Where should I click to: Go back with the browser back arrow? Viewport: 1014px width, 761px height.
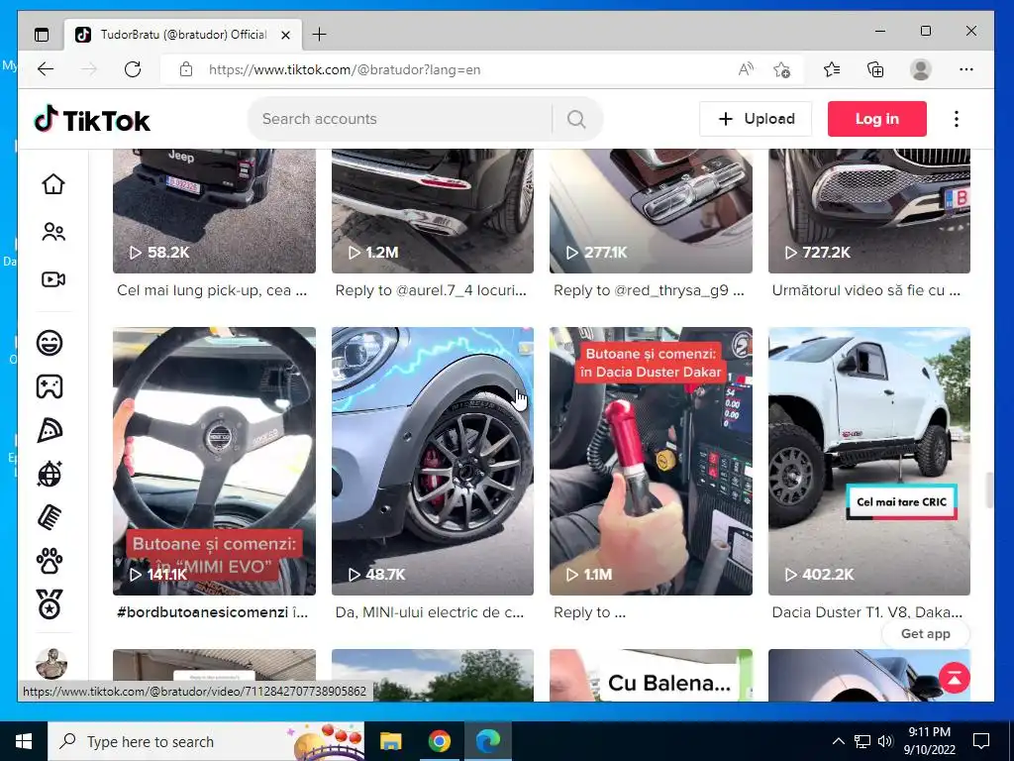(46, 69)
